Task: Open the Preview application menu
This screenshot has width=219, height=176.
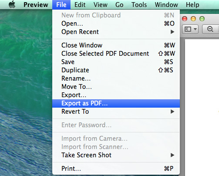Action: (x=36, y=5)
